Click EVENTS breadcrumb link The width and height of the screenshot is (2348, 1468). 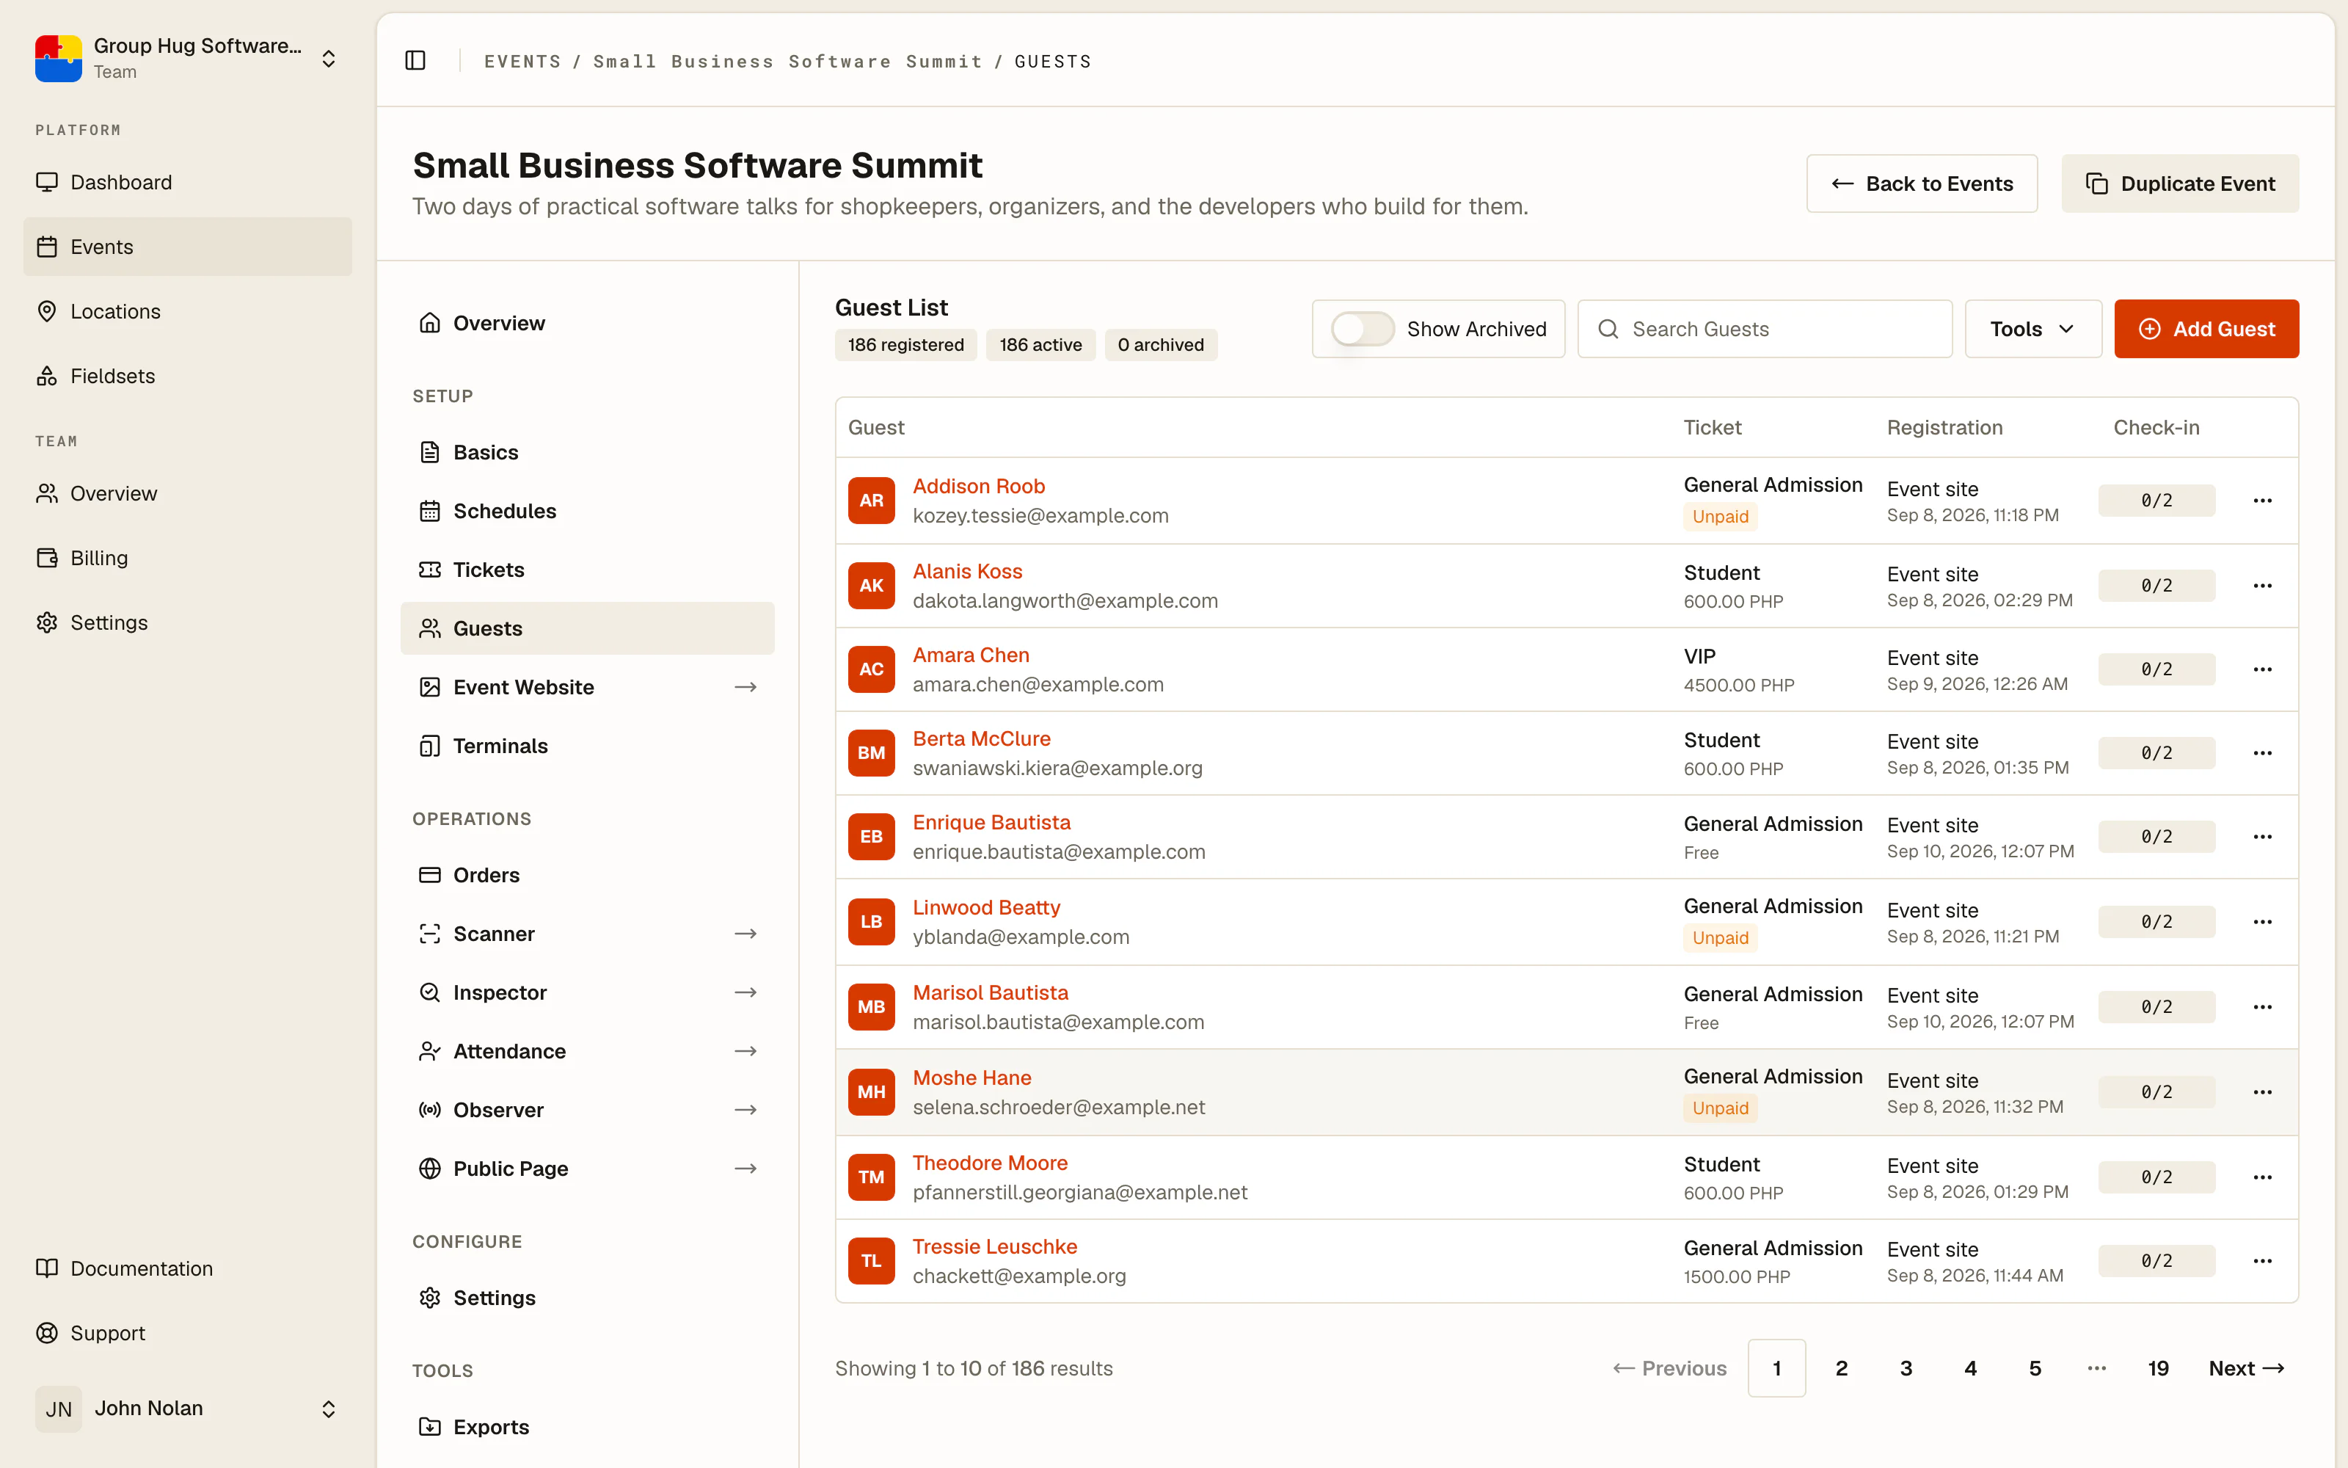point(522,61)
